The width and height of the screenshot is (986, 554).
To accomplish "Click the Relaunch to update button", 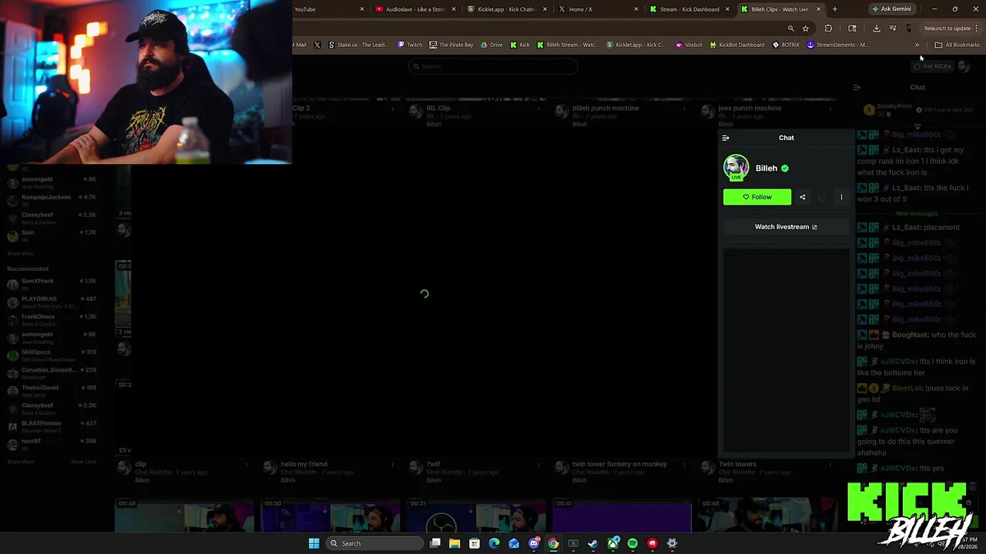I will pos(947,28).
